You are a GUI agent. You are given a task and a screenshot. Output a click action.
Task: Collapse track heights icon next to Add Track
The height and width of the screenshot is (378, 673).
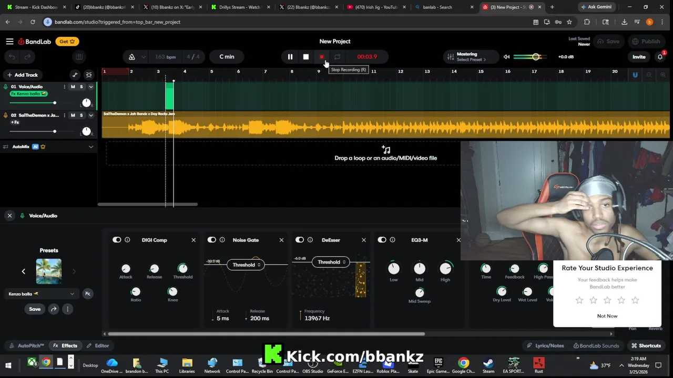click(89, 75)
